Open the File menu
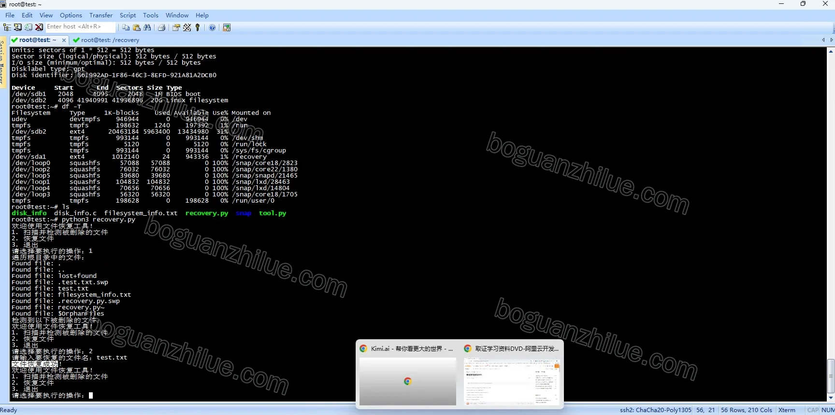 coord(10,15)
